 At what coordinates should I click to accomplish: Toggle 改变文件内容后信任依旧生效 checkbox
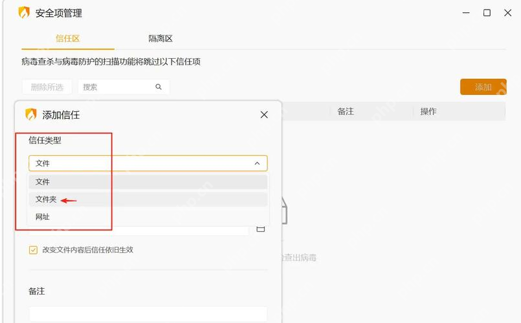(x=33, y=250)
